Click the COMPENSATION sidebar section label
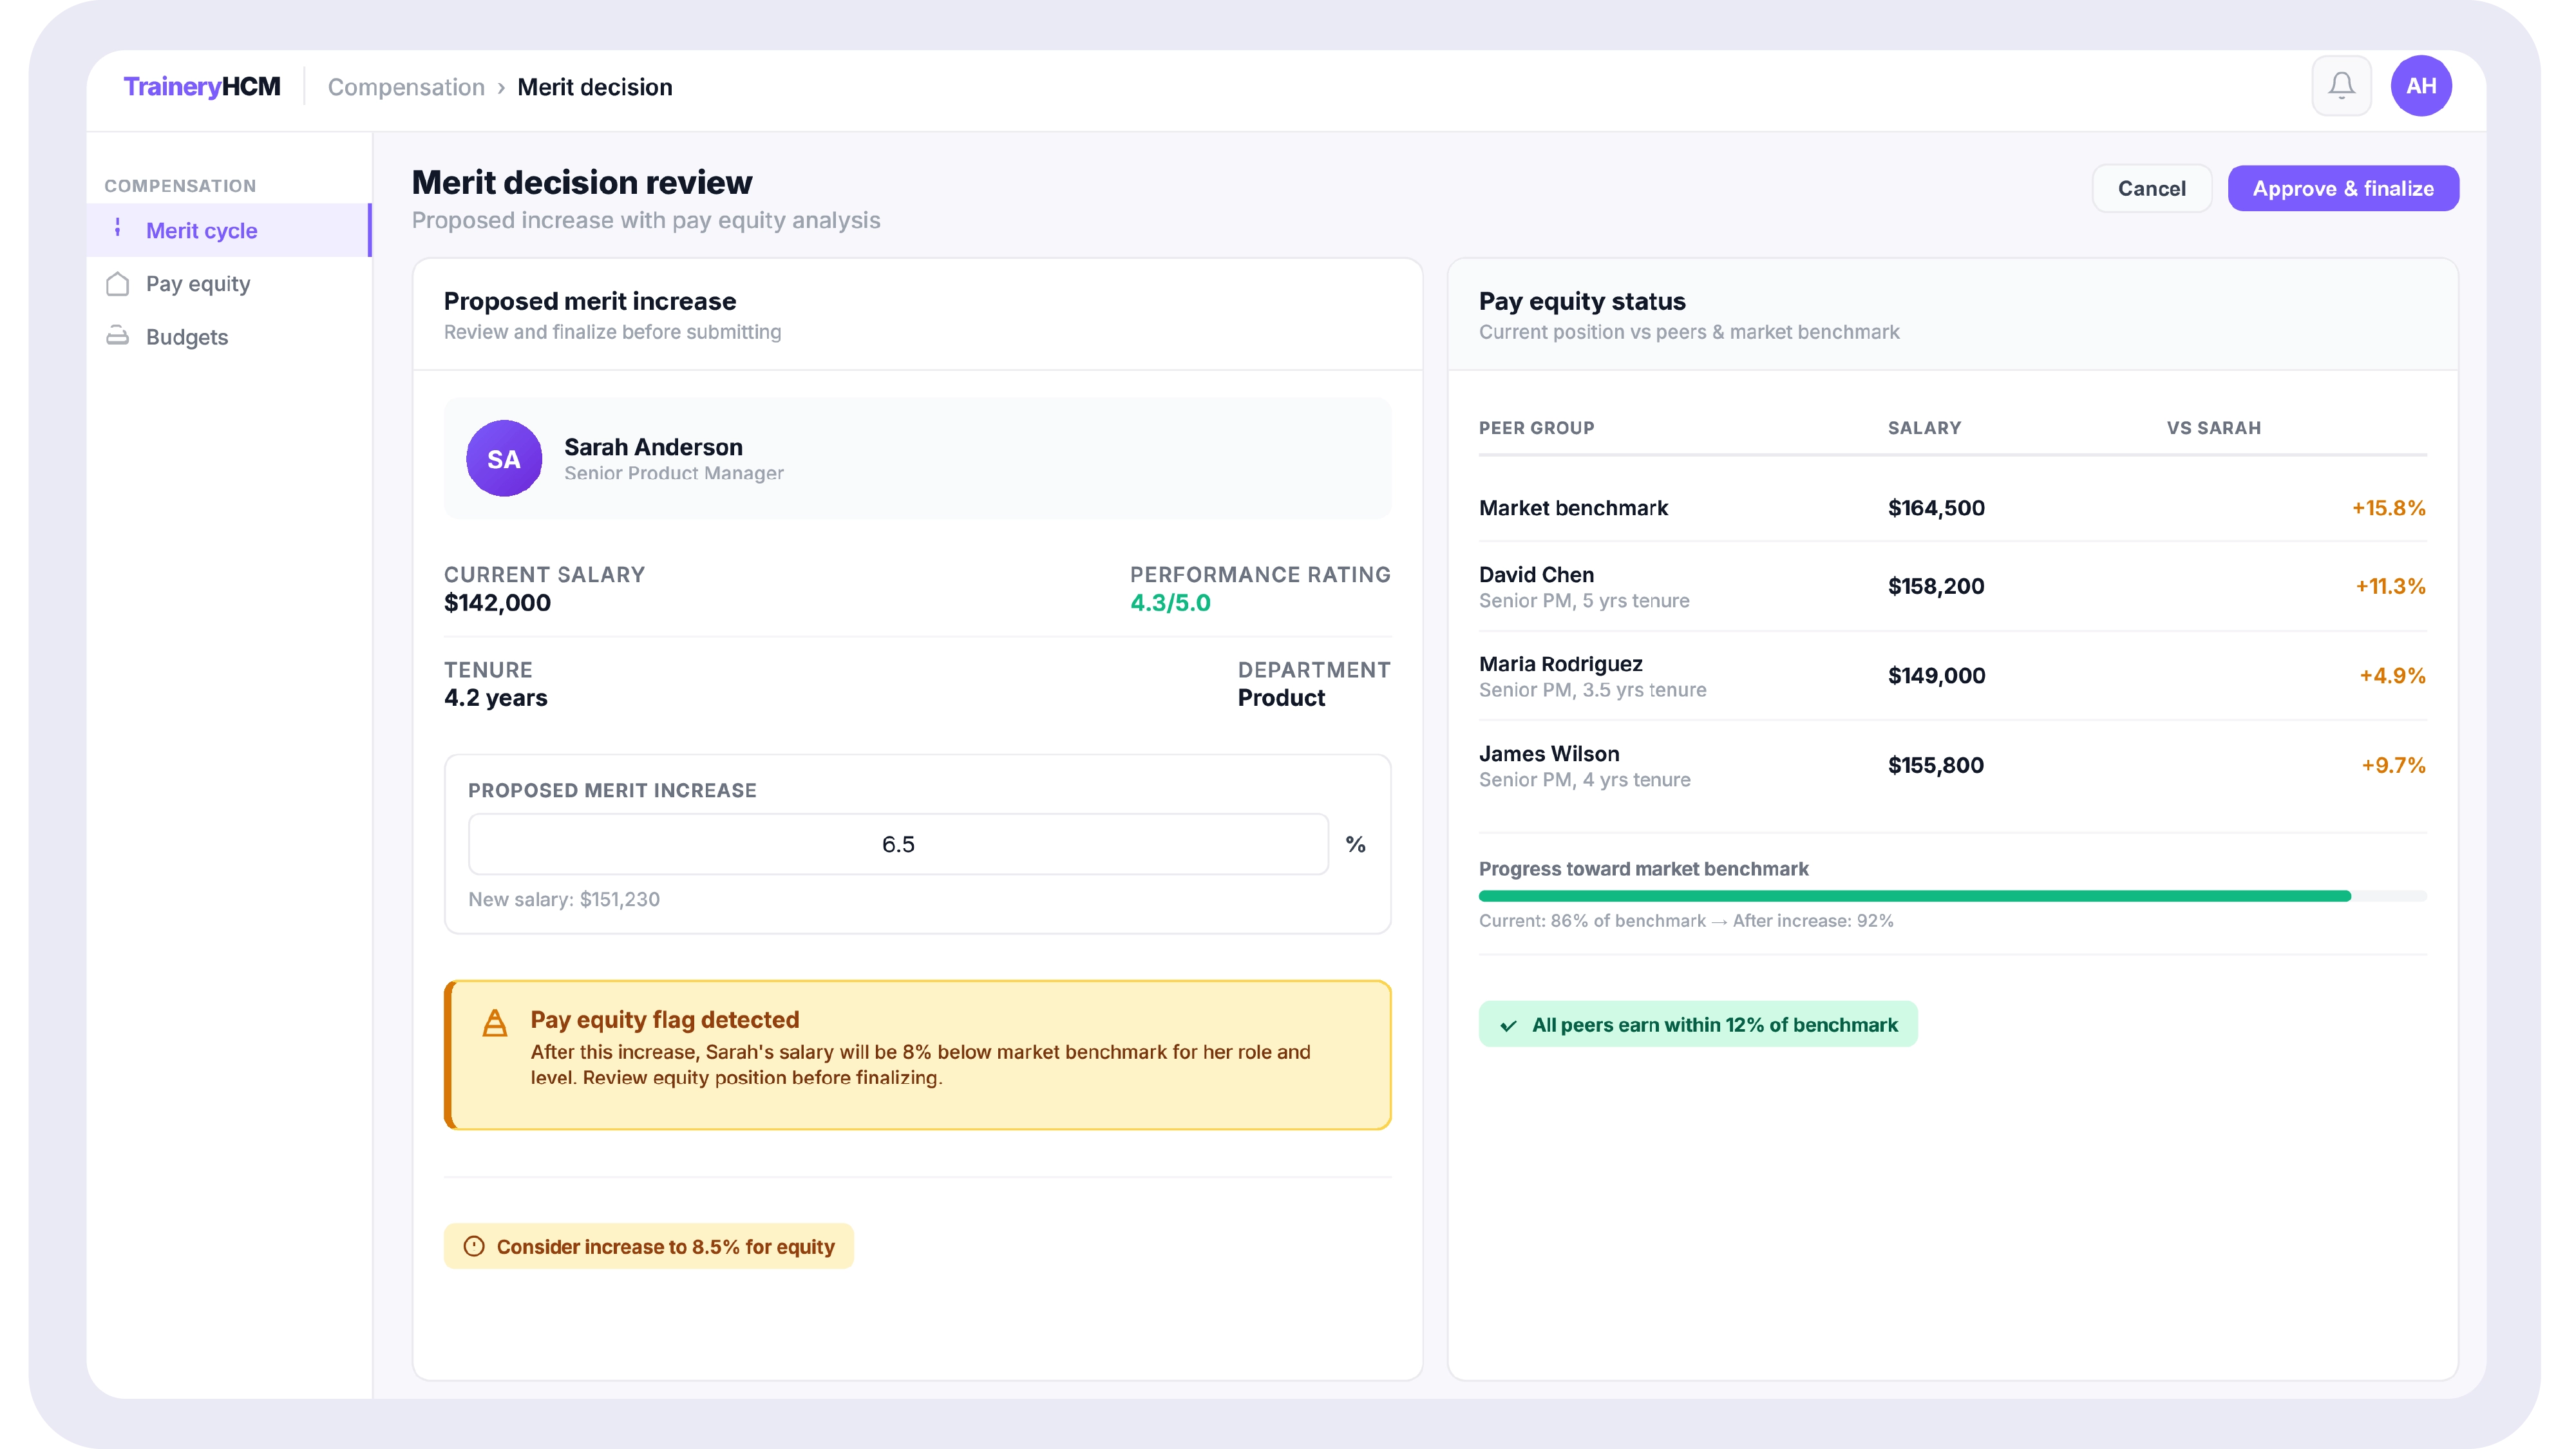The width and height of the screenshot is (2576, 1449). (x=180, y=186)
